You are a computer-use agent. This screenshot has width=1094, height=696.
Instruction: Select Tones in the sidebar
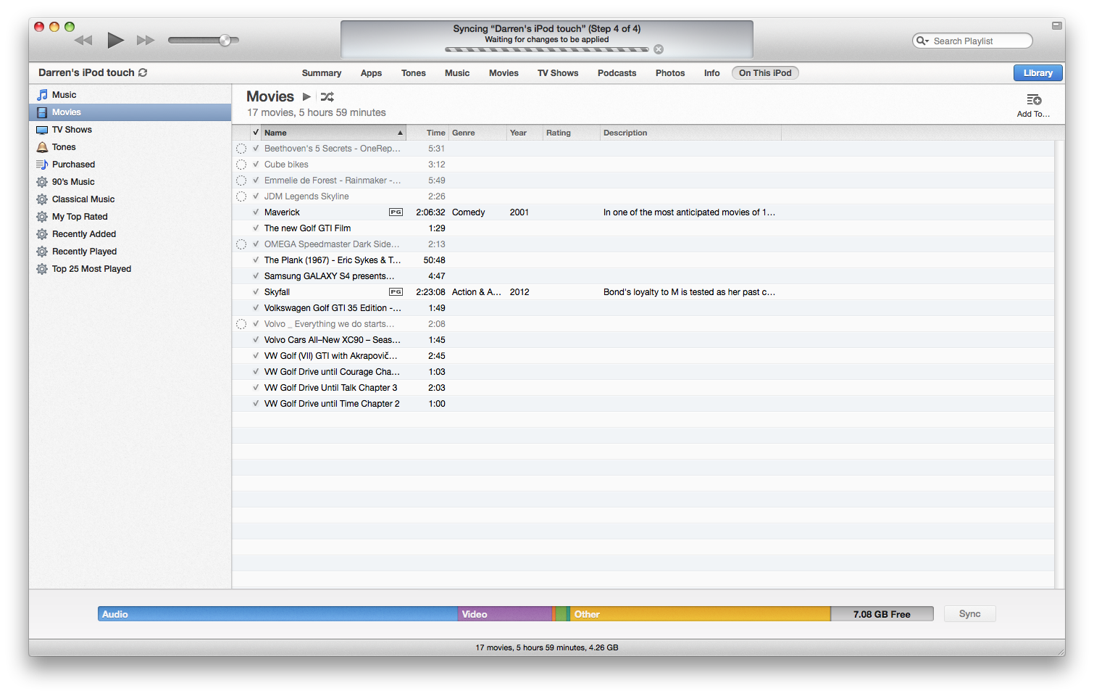pos(130,147)
